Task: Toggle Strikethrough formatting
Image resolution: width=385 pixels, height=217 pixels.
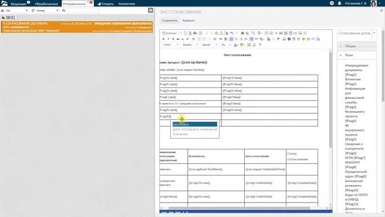Action: pos(178,39)
